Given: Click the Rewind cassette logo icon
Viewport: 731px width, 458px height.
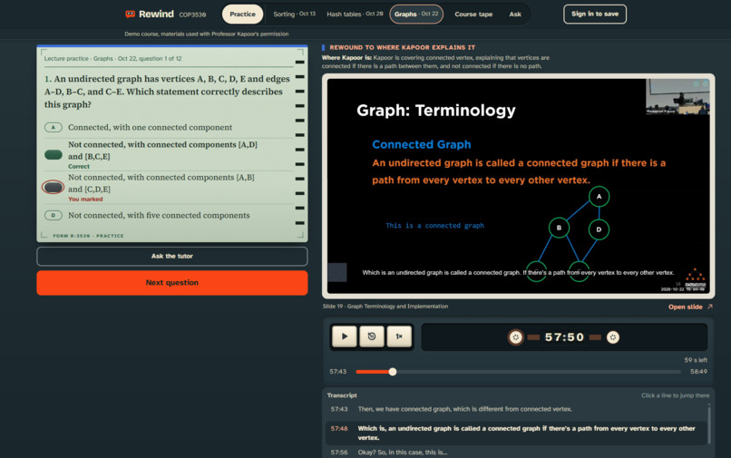Looking at the screenshot, I should (x=130, y=14).
